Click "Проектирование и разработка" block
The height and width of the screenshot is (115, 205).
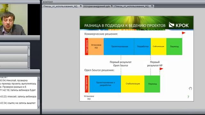pos(105,84)
